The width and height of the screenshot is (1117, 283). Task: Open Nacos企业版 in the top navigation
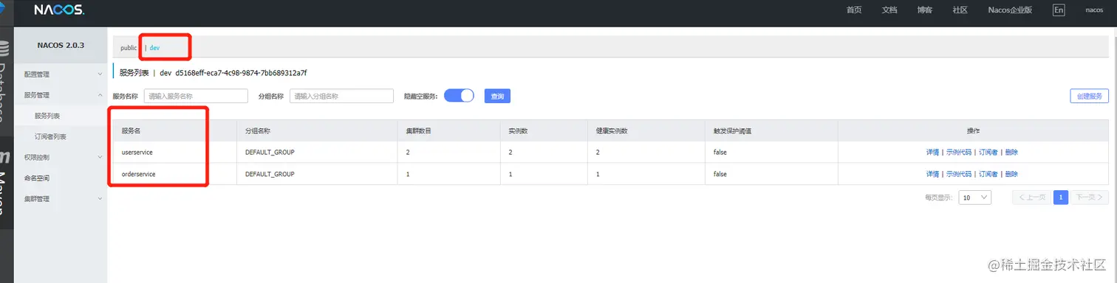coord(1010,10)
